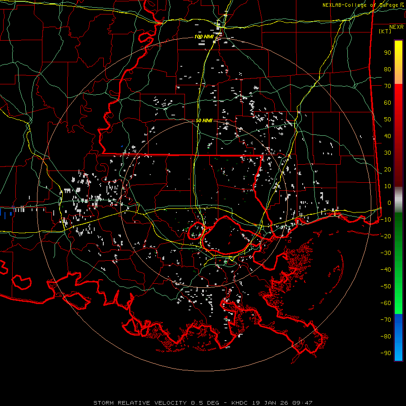Click the -50 value on velocity scale

pyautogui.click(x=386, y=286)
